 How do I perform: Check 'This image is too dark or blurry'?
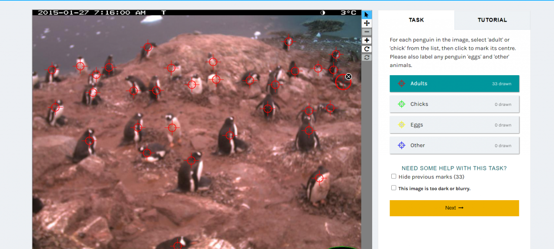tap(393, 188)
